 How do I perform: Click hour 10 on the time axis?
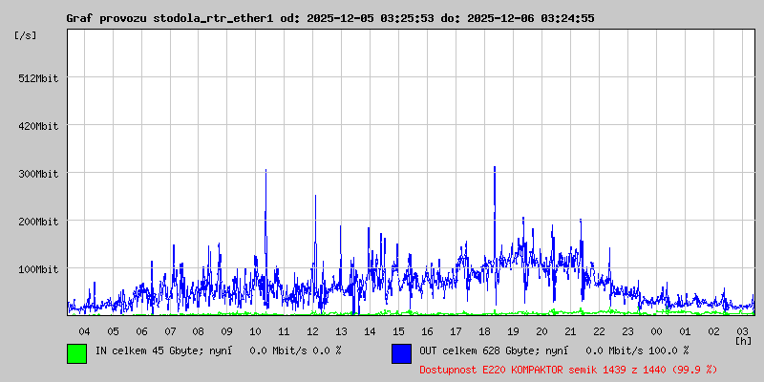point(256,330)
